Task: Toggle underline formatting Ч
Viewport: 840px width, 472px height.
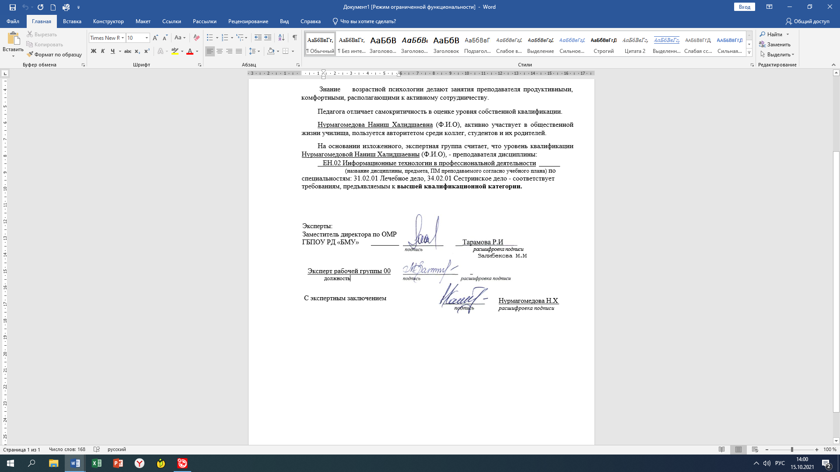Action: 112,51
